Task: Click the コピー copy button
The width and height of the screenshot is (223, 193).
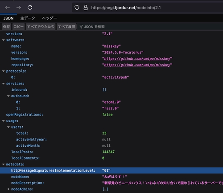Action: pos(18,27)
